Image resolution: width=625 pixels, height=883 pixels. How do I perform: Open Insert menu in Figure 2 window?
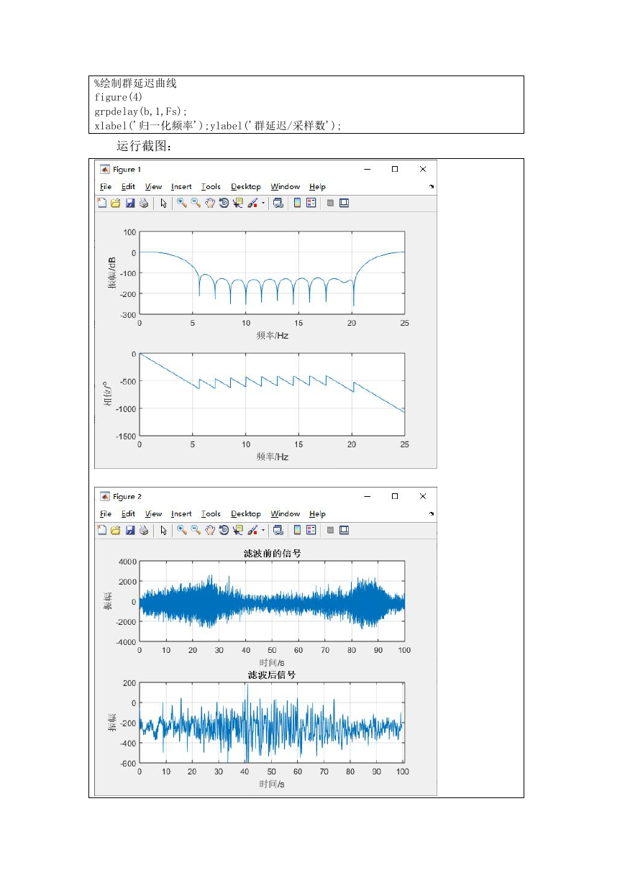181,514
